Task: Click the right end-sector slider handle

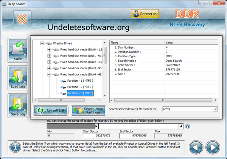Action: point(181,126)
